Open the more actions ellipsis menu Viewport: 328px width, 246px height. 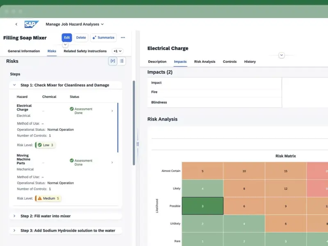pyautogui.click(x=123, y=38)
